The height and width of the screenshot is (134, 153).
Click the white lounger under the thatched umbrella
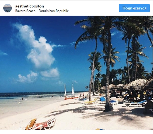(x=135, y=103)
